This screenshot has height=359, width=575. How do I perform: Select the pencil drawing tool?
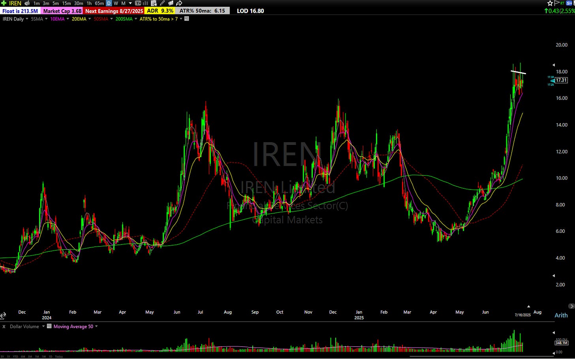(x=162, y=3)
